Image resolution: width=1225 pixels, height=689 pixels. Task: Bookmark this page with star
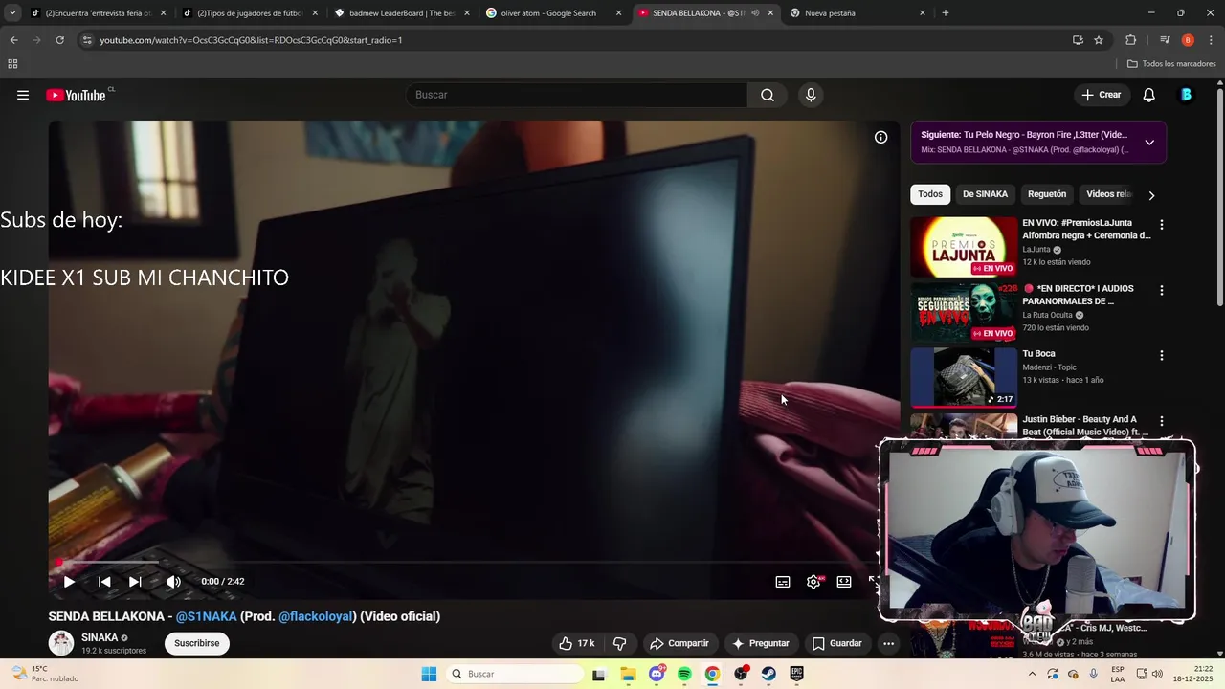pos(1099,40)
